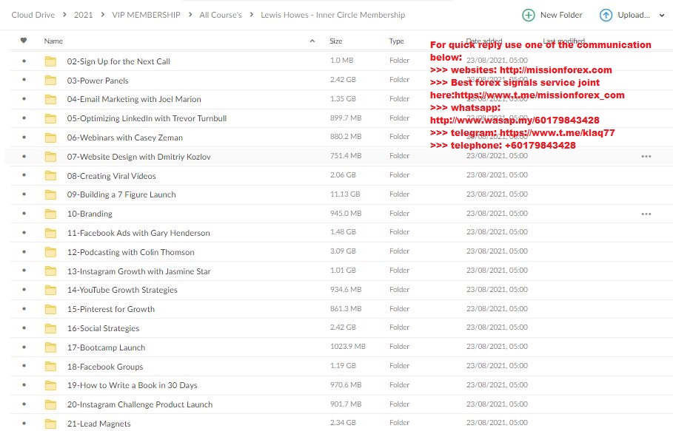Click the New Folder plus icon
Viewport: 673px width, 431px height.
coord(529,15)
